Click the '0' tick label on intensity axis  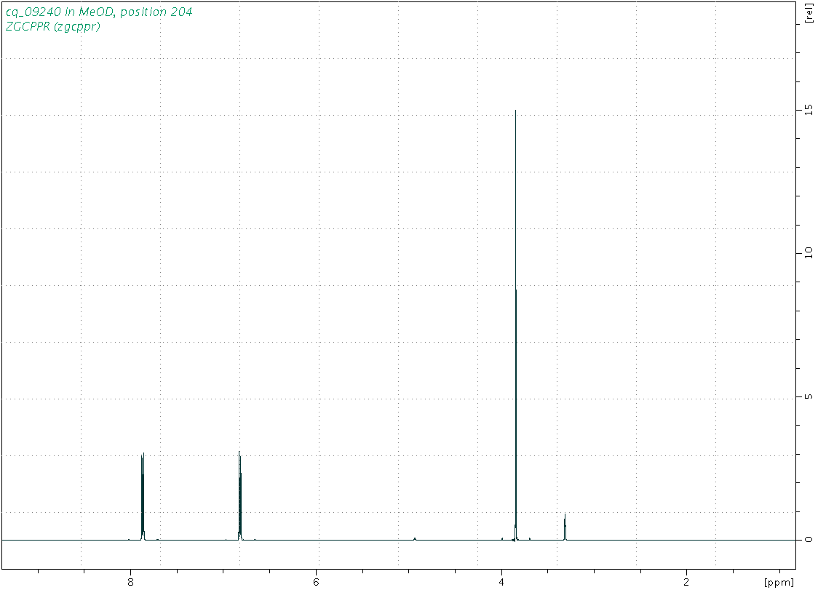[809, 539]
